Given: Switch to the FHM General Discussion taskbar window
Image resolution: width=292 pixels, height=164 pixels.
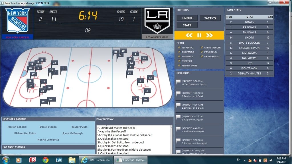Looking at the screenshot, I should [x=96, y=160].
